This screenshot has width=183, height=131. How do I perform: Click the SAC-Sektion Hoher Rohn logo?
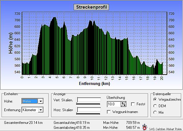point(145,127)
